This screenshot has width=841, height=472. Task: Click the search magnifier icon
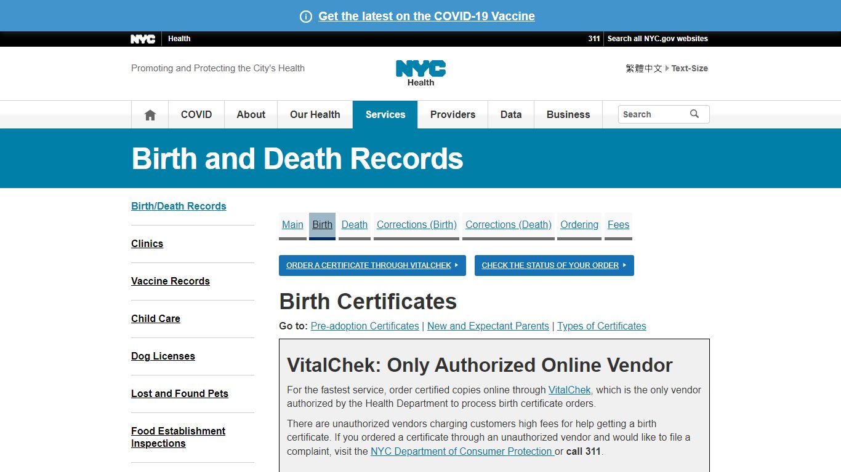point(694,114)
